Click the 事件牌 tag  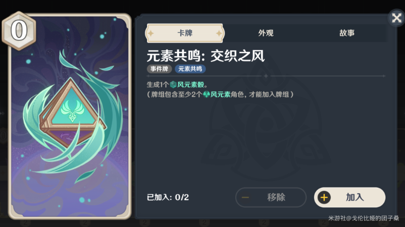(x=160, y=69)
